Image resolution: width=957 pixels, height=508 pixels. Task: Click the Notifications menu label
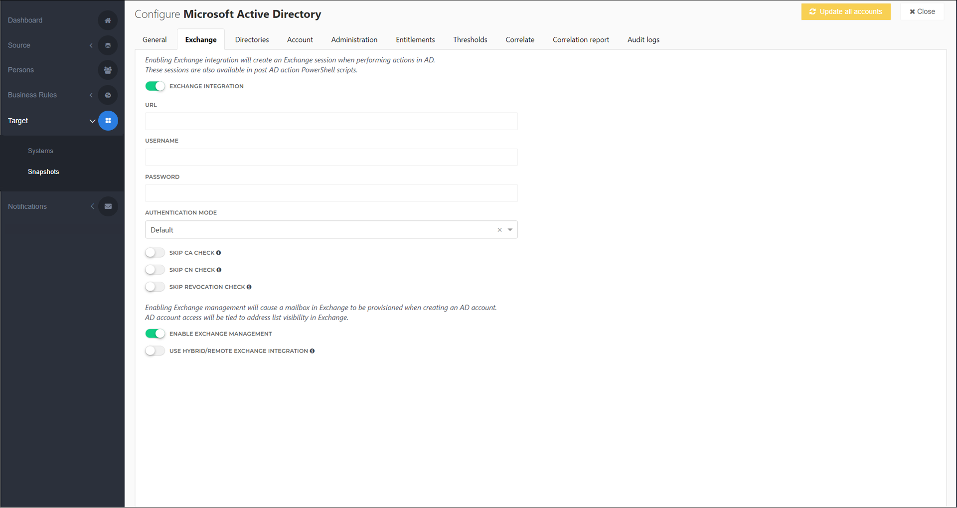coord(27,206)
